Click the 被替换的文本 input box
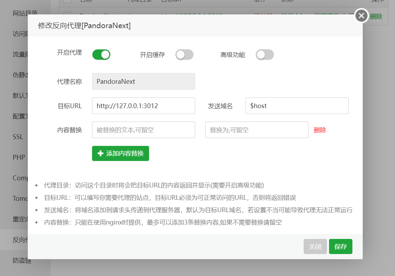The height and width of the screenshot is (276, 395). [x=143, y=130]
